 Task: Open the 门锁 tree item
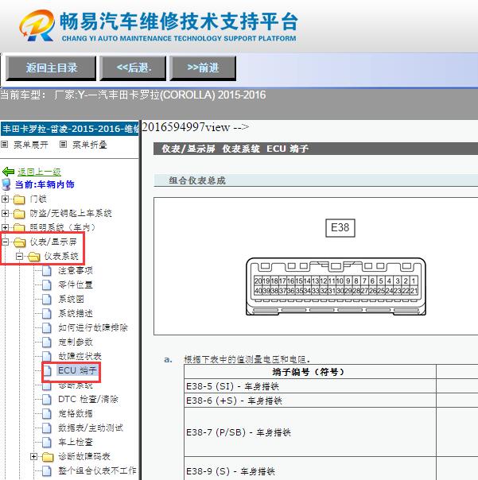coord(38,199)
